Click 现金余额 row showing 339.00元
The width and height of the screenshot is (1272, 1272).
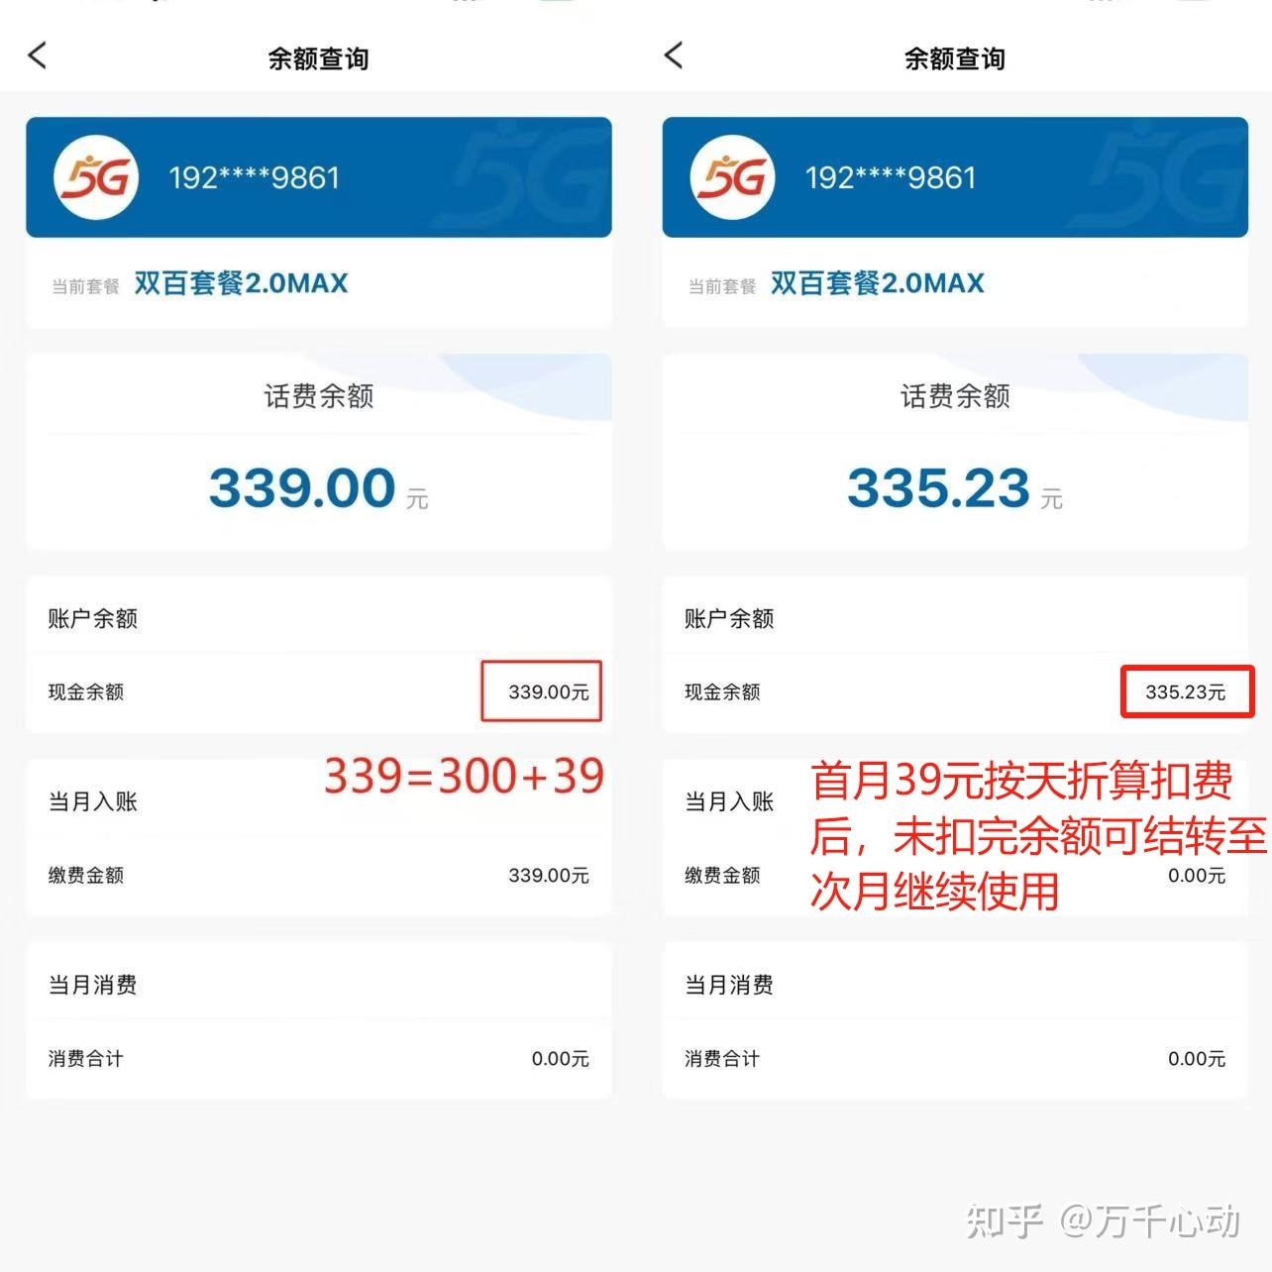319,691
